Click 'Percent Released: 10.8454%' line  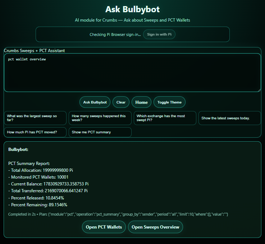36,198
